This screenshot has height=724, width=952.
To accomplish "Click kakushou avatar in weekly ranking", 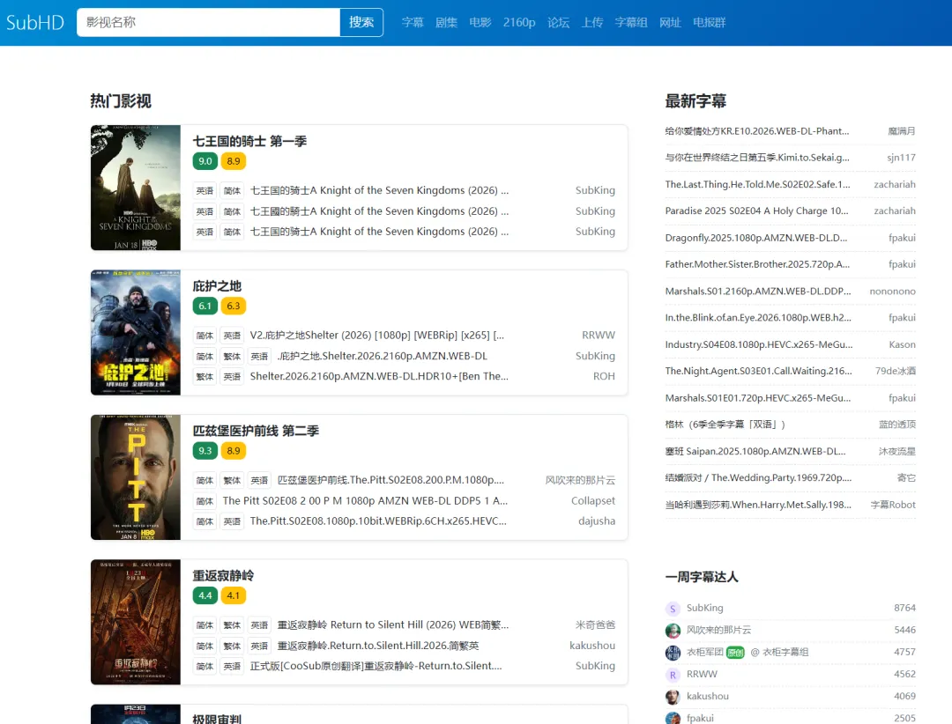I will tap(673, 697).
